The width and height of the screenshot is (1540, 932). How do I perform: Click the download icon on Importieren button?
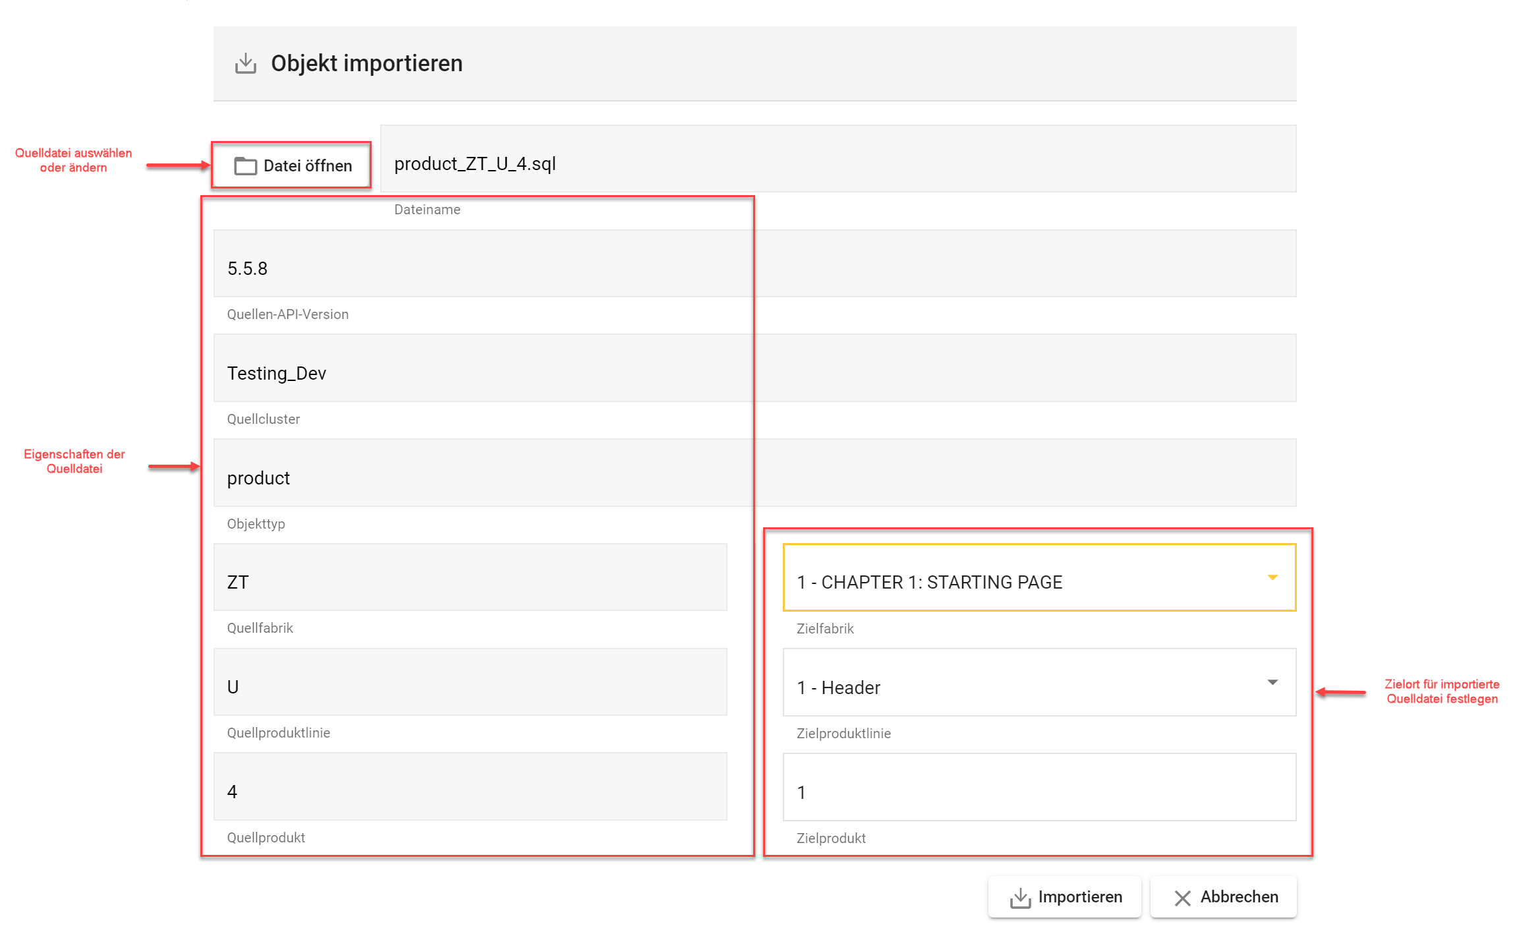click(x=1020, y=897)
